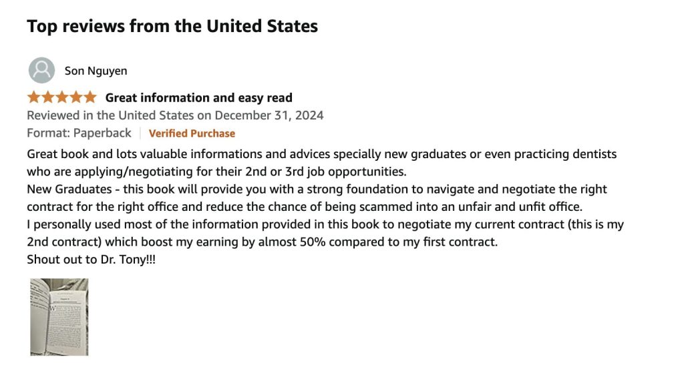Click the "Reviewed in the United States" date line
The width and height of the screenshot is (684, 369).
(175, 115)
